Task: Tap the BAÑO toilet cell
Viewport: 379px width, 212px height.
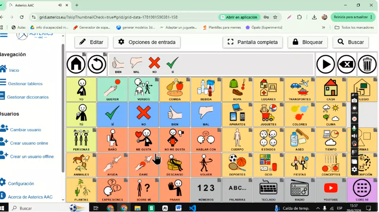Action: pyautogui.click(x=112, y=140)
